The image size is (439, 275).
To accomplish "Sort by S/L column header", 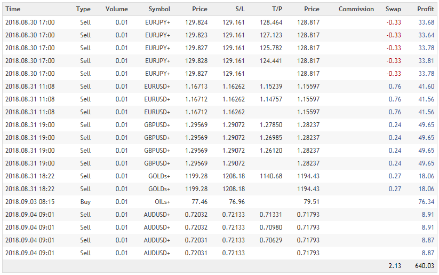I will point(240,9).
